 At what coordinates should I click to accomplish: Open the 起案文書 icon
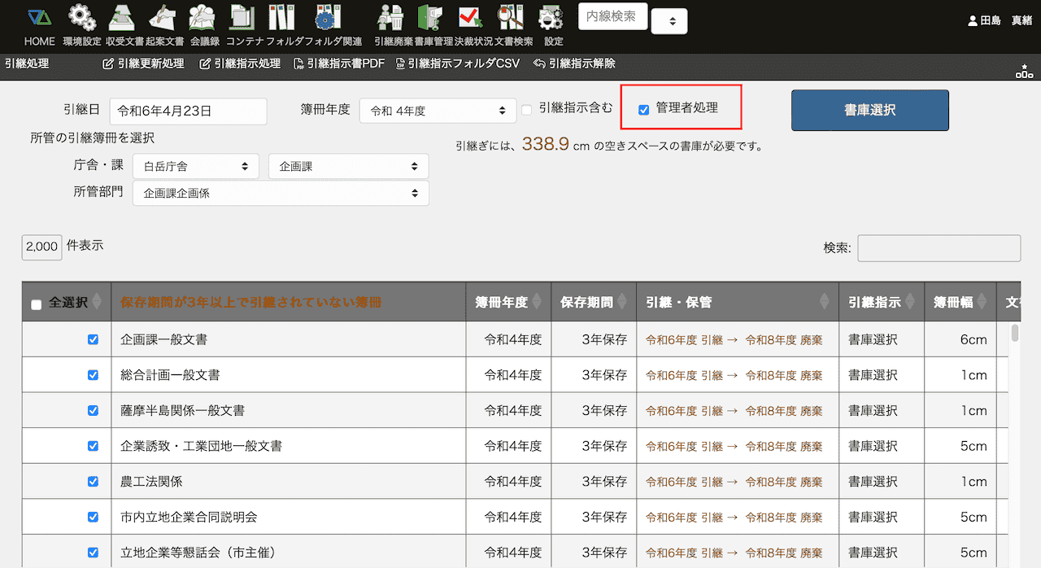pos(164,18)
